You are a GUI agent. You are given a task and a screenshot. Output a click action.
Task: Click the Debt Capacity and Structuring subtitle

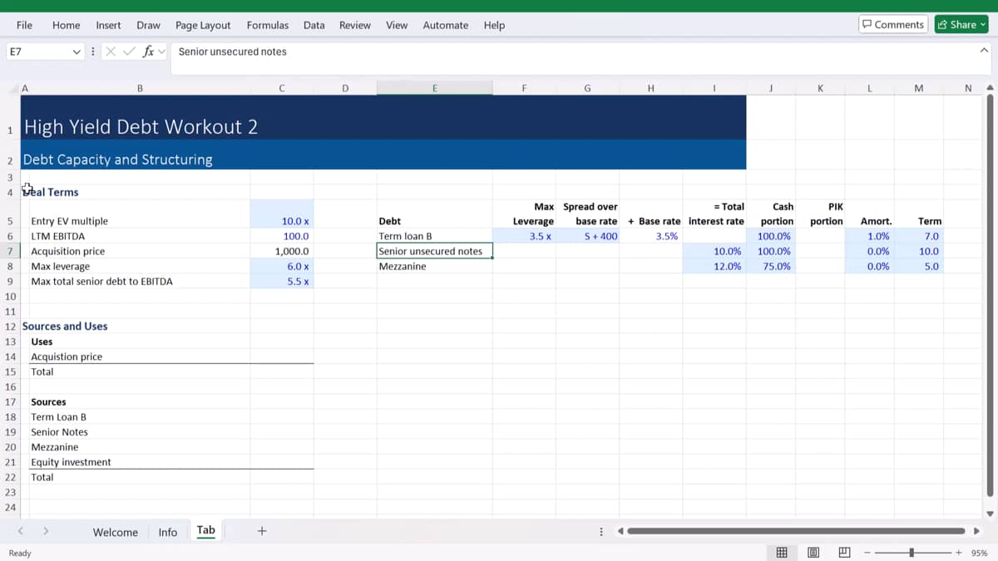coord(117,160)
